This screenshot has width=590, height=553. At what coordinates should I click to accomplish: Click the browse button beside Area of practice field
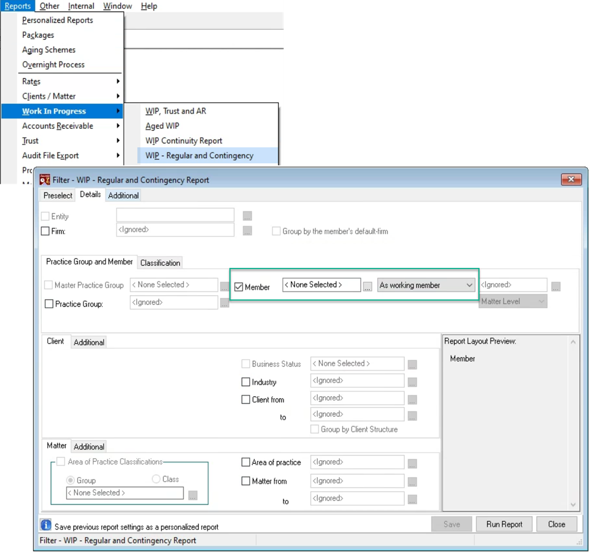coord(412,463)
